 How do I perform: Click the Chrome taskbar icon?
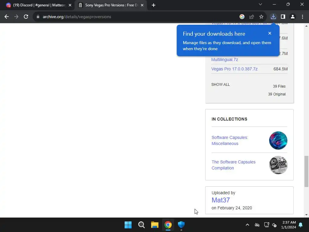click(x=168, y=225)
